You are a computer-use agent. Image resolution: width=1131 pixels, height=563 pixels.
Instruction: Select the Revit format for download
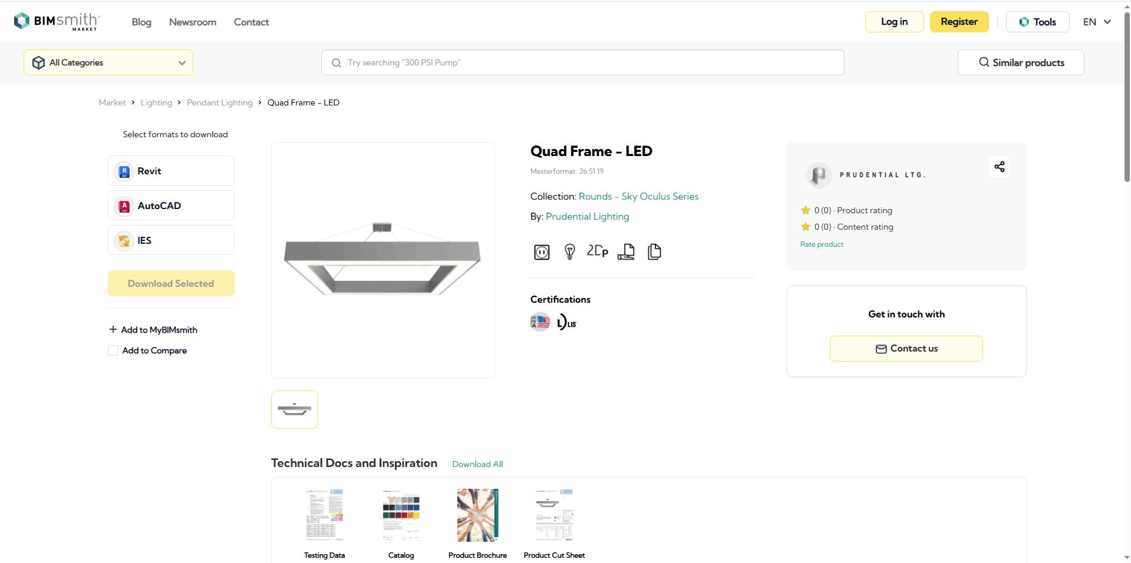tap(170, 170)
